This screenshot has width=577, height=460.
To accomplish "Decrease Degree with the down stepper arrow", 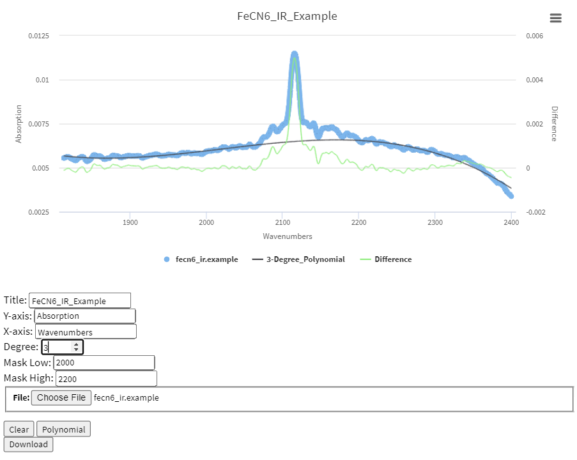I will [76, 349].
